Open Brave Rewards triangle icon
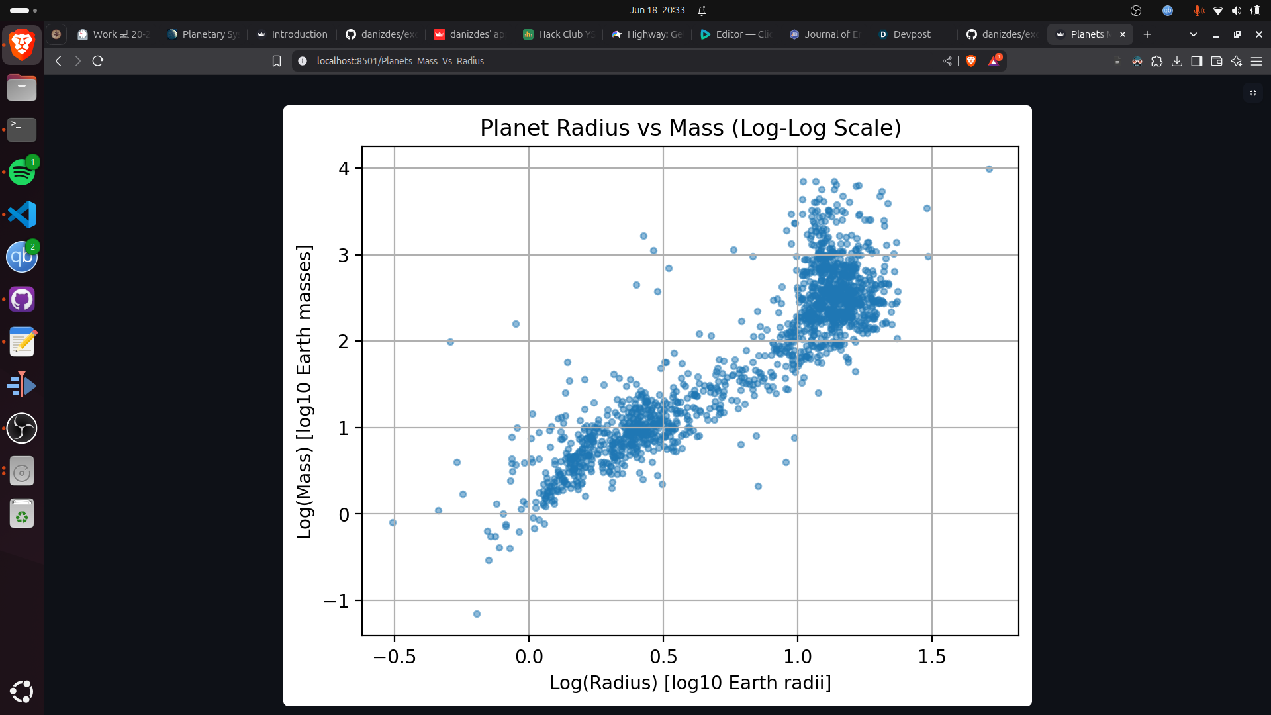The width and height of the screenshot is (1271, 715). click(994, 61)
